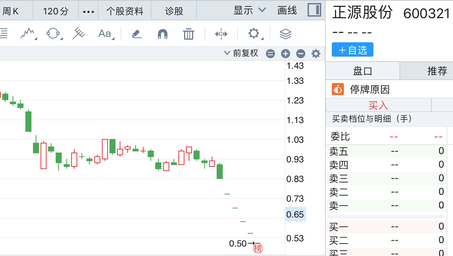Screen dimensions: 453x256
Task: Zoom in chart with the plus icon
Action: (x=285, y=54)
